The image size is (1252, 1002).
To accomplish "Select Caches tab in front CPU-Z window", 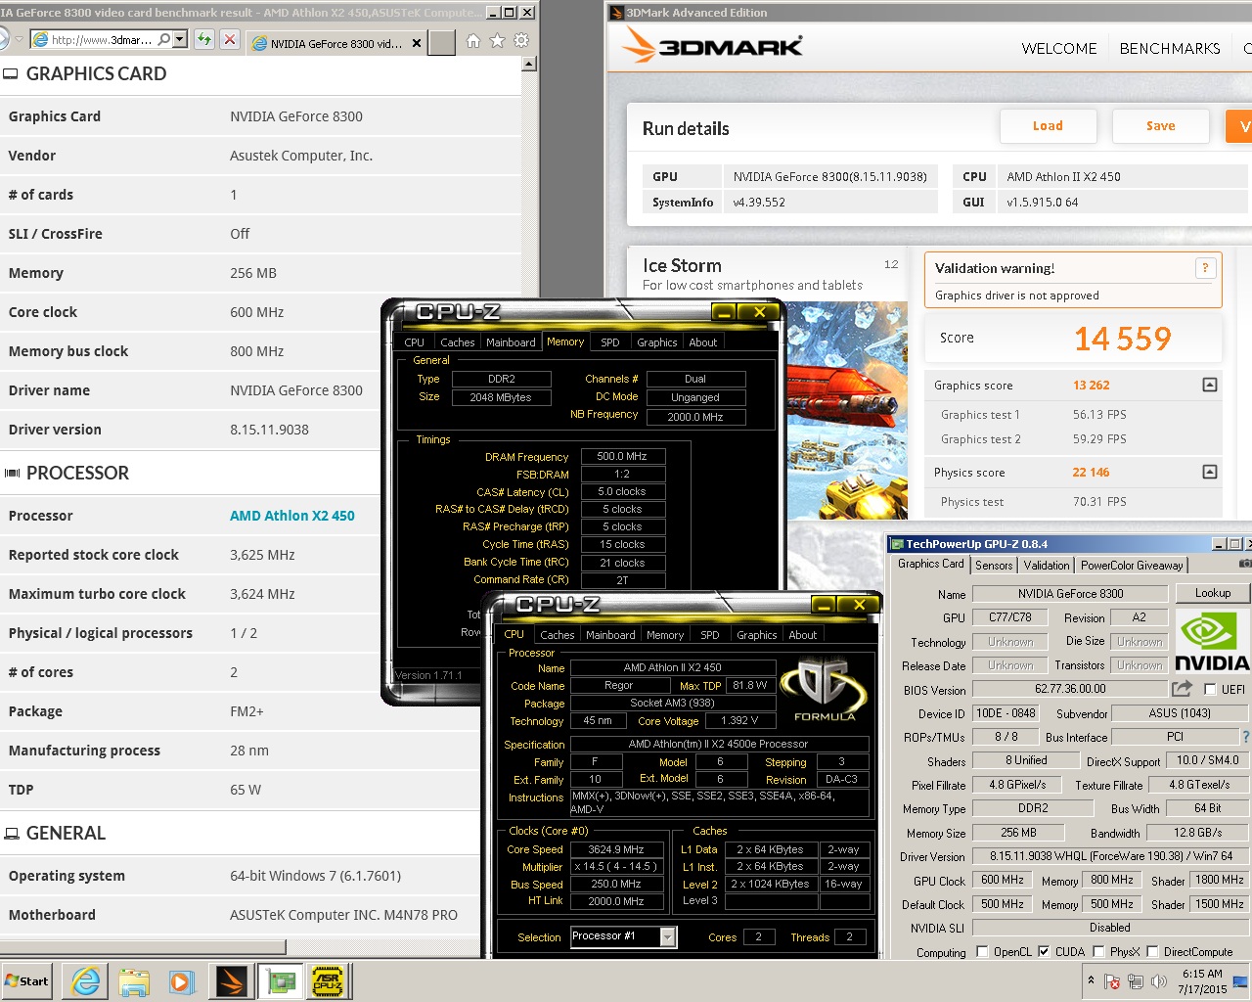I will [557, 635].
